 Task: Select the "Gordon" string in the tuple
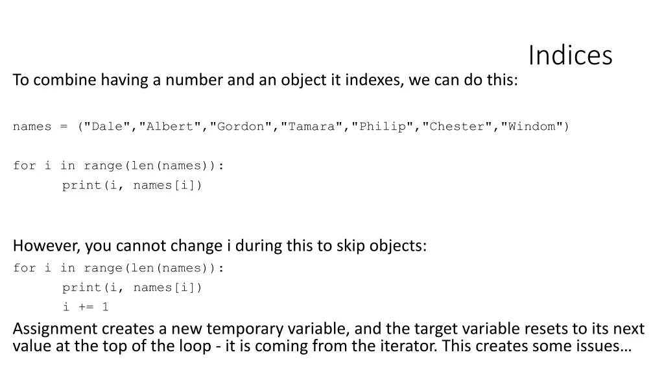(241, 127)
